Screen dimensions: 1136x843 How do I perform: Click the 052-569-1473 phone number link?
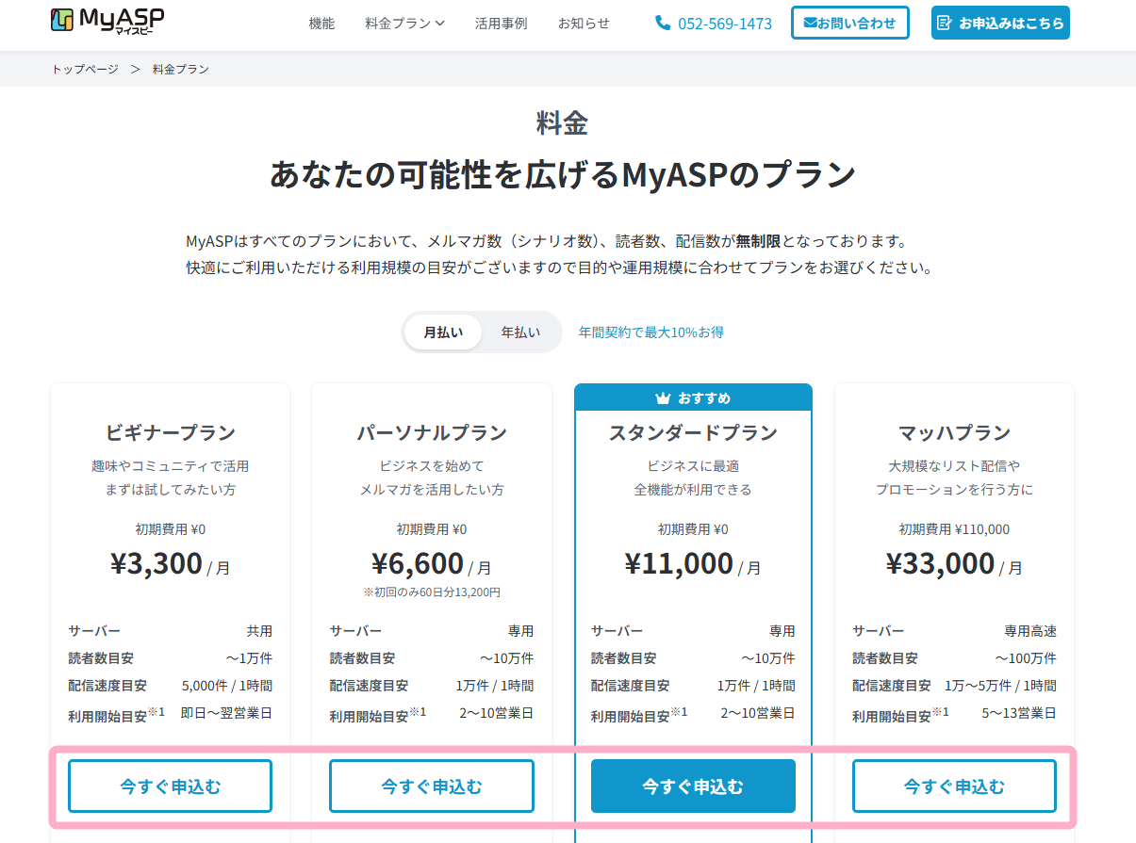pyautogui.click(x=724, y=24)
